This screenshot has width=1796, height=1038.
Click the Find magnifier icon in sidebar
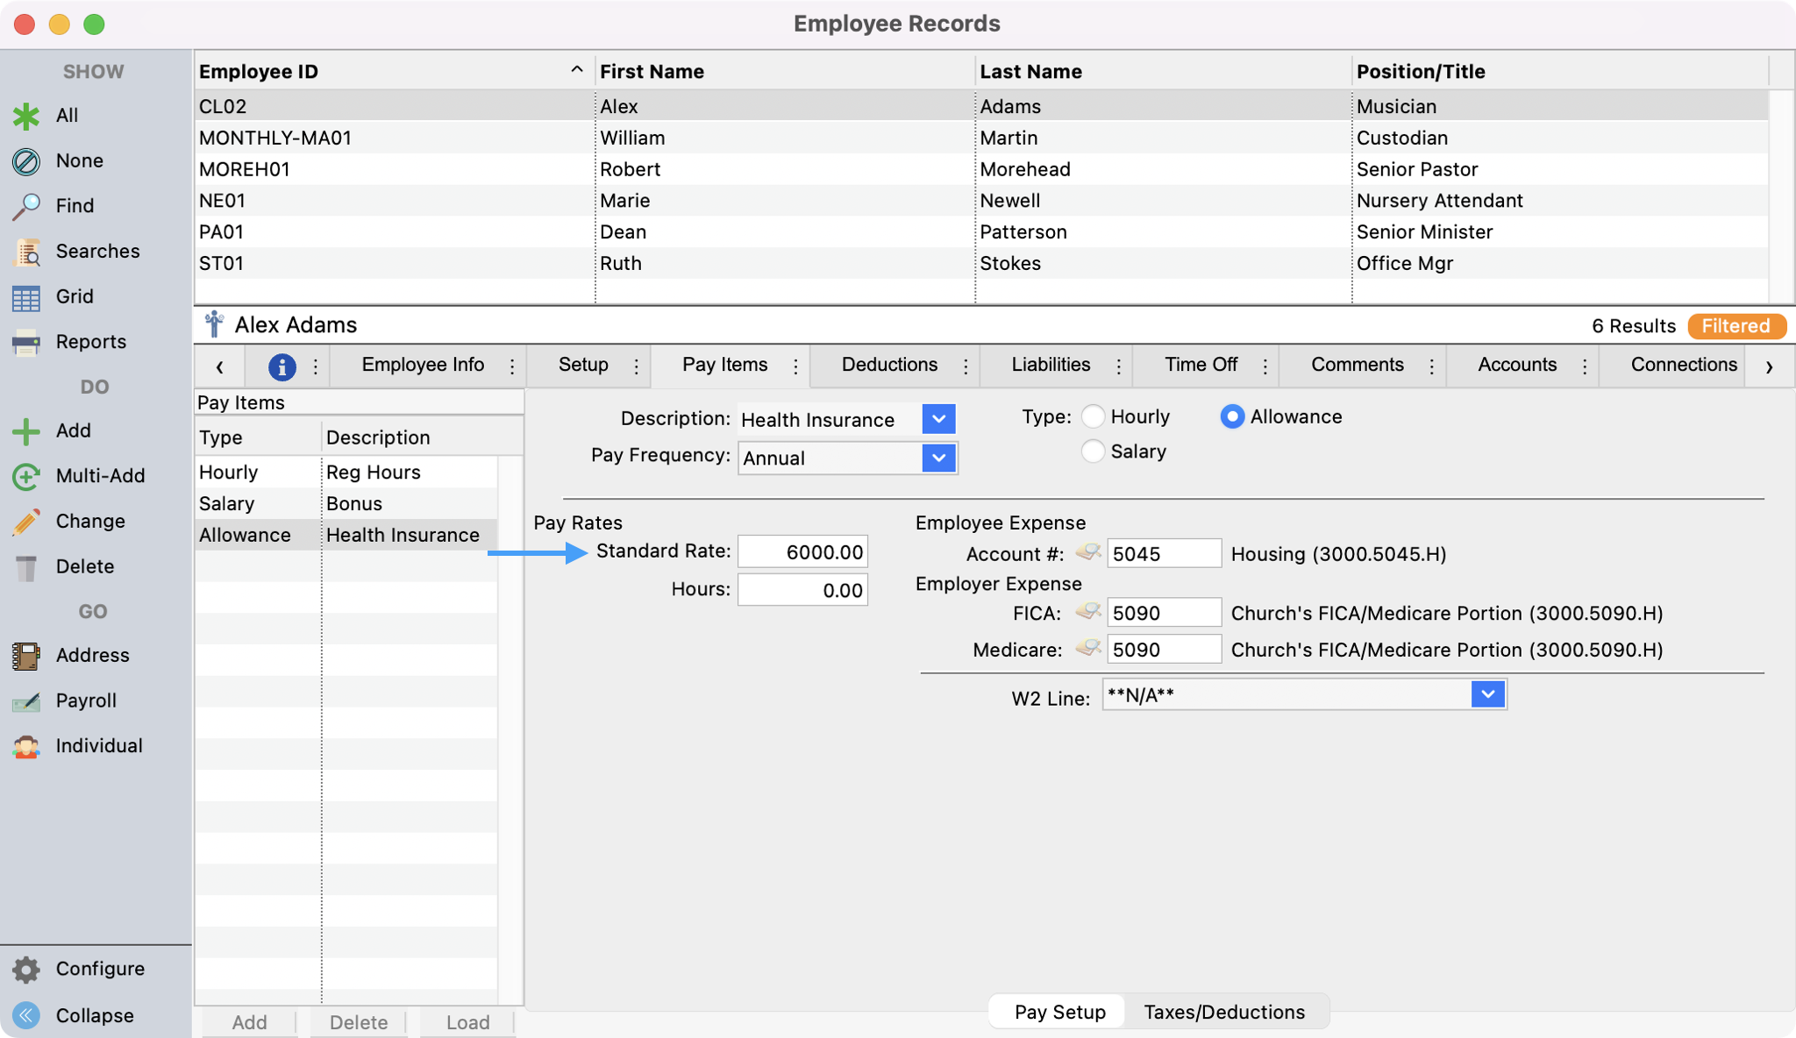pyautogui.click(x=26, y=206)
